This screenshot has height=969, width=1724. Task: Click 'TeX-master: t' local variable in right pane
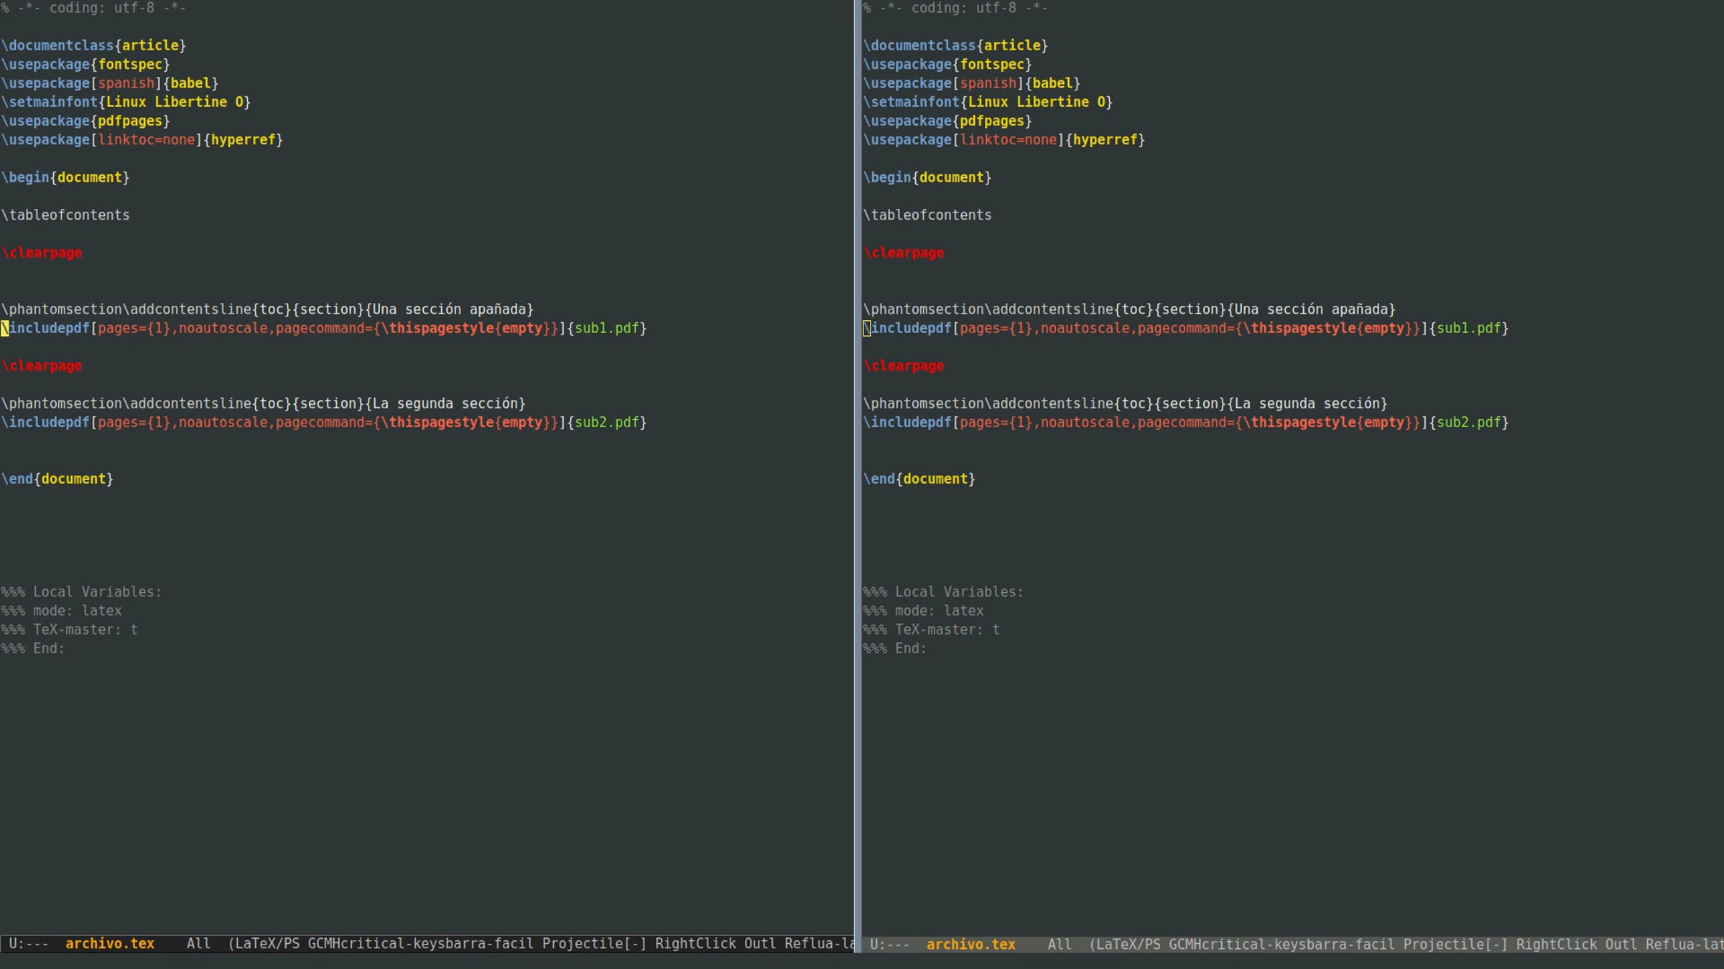pyautogui.click(x=947, y=629)
